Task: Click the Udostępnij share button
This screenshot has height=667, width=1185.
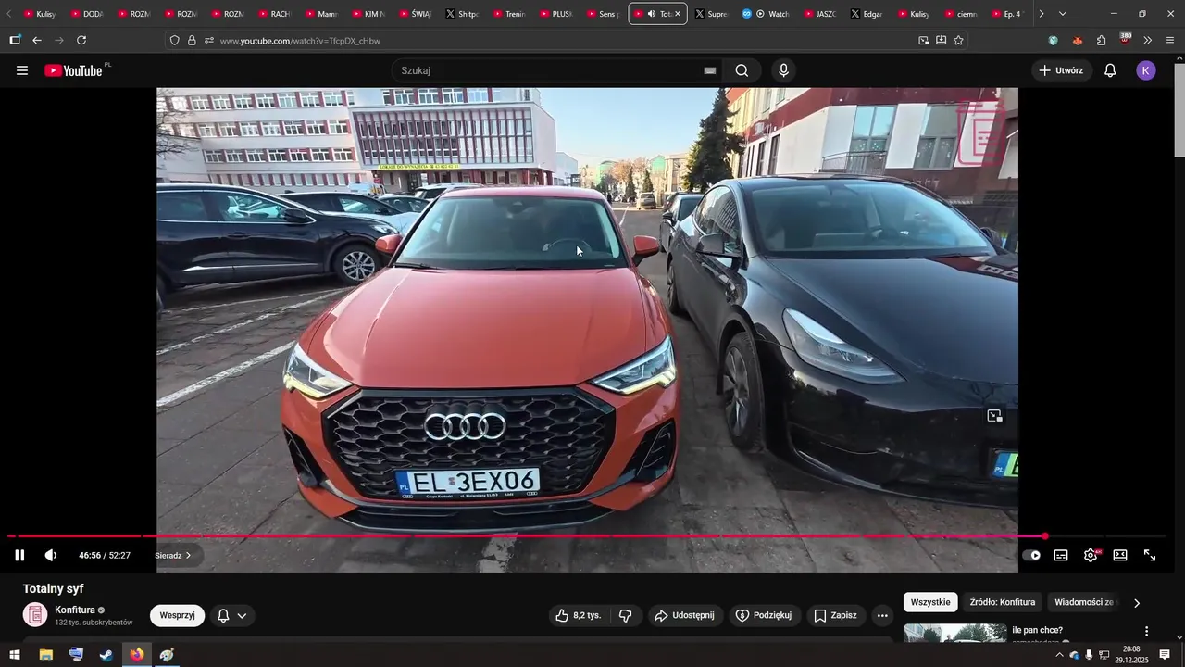Action: coord(684,615)
